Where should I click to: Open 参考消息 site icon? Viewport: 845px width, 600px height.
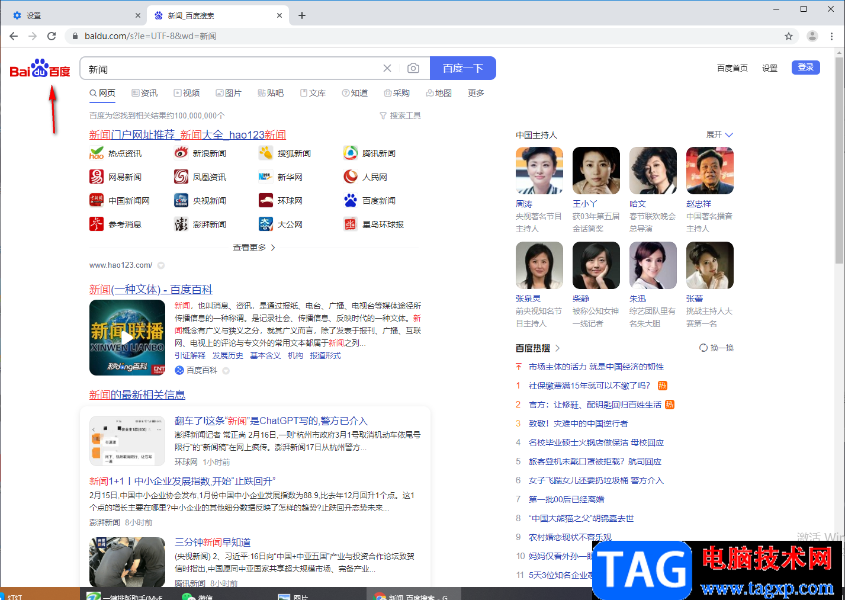(97, 224)
